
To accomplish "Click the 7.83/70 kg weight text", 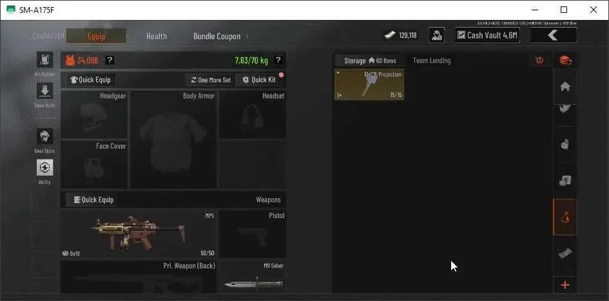I will [x=251, y=60].
